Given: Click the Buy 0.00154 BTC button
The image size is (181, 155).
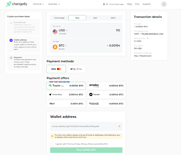Looking at the screenshot, I should pos(86,150).
